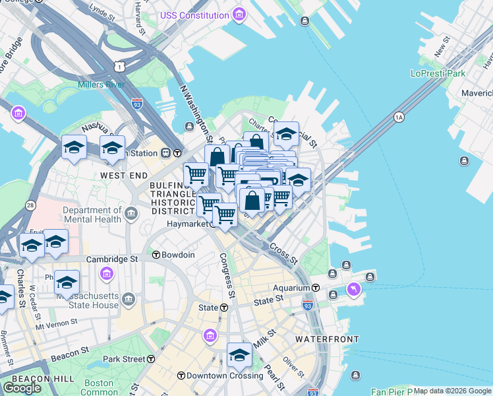Viewport: 493px width, 396px height.
Task: Click the shopping bag marker near N Washington St
Action: tap(217, 157)
